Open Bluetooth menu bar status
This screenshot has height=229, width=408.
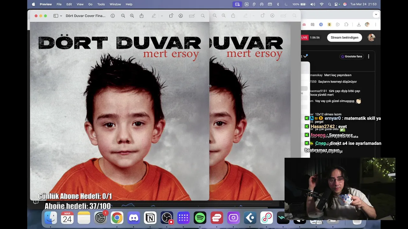[x=278, y=4]
